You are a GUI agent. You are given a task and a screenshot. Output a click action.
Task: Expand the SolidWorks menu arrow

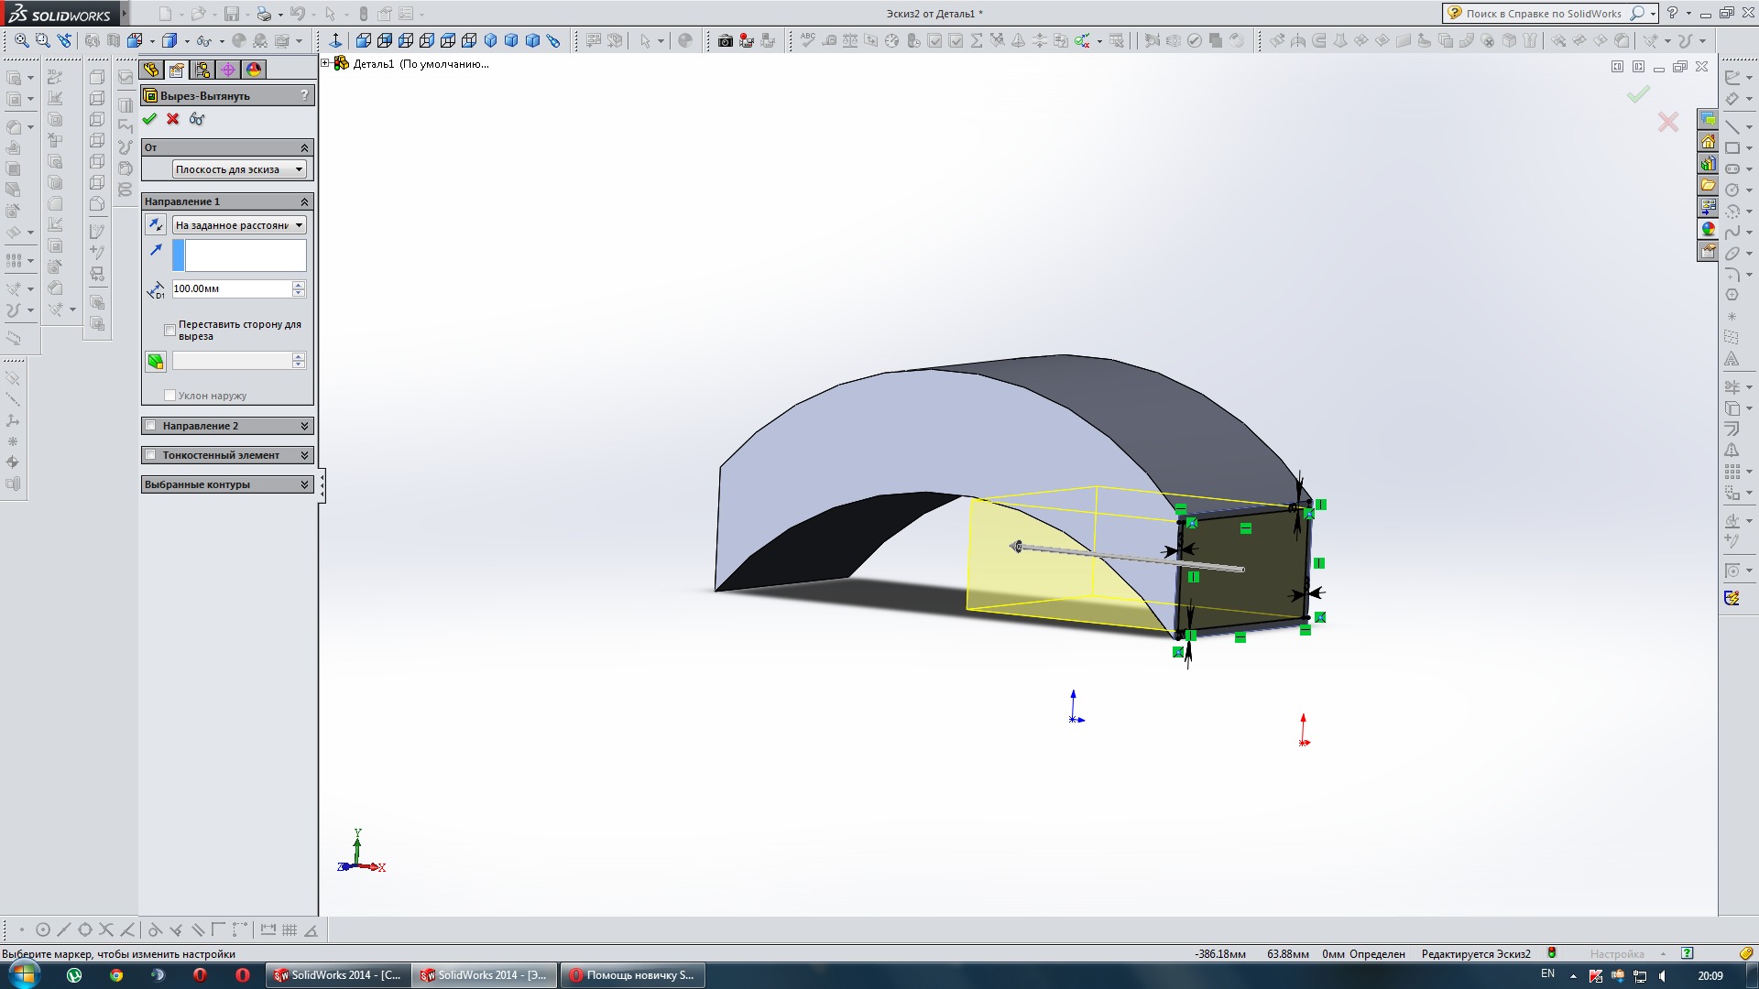tap(125, 14)
